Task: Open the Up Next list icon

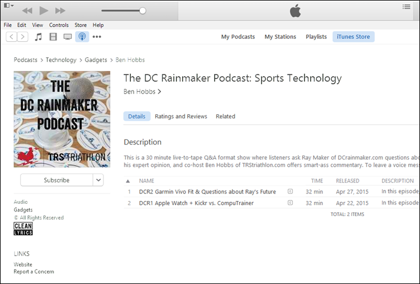Action: click(x=407, y=7)
